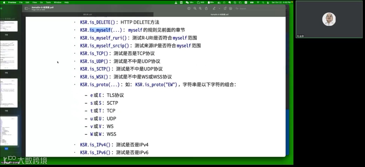
Task: Open the View menu
Action: pyautogui.click(x=34, y=2)
